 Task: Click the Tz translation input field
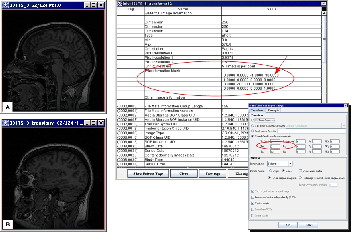(x=274, y=152)
